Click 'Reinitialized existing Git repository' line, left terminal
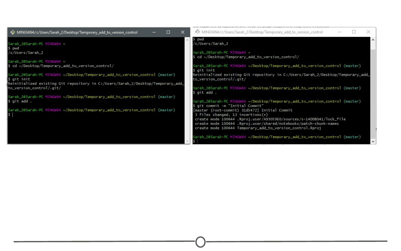Image resolution: width=401 pixels, height=251 pixels. tap(96, 83)
